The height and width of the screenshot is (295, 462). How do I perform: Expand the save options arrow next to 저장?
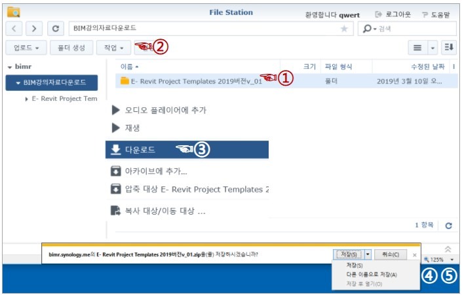point(368,254)
